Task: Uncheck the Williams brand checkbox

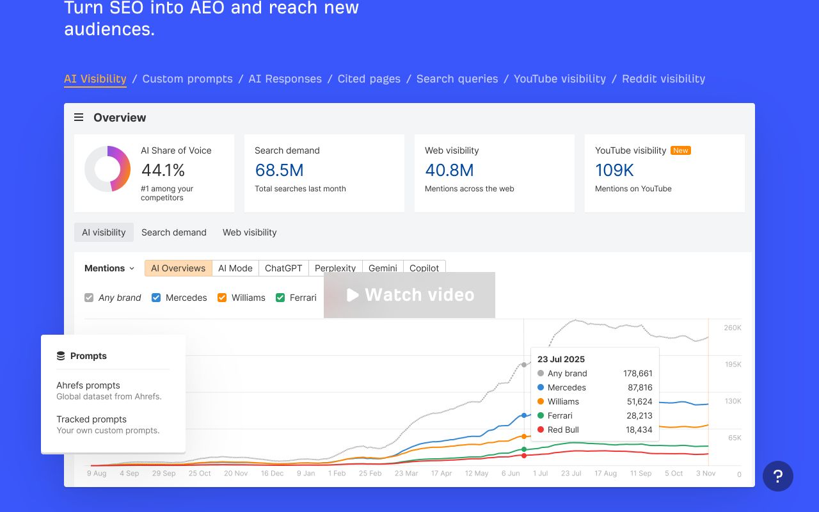Action: click(x=222, y=298)
